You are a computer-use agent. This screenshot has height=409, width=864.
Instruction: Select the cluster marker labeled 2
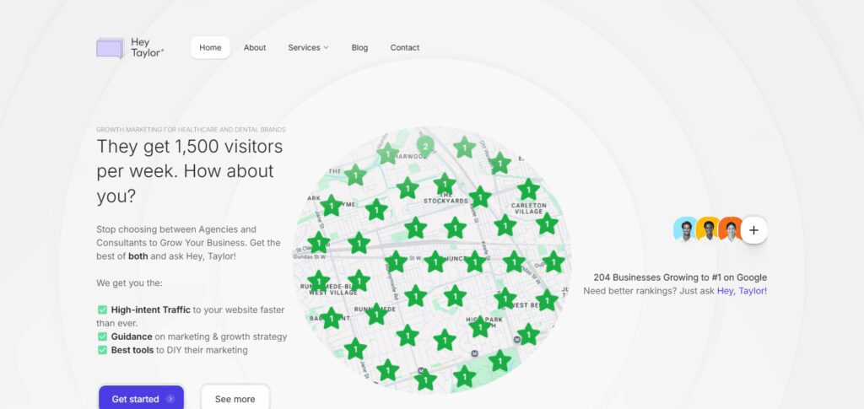tap(425, 147)
